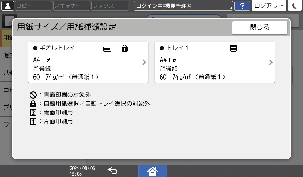Tap the duplex-excluded prohibition icon in the legend
Image resolution: width=303 pixels, height=177 pixels.
pos(33,95)
